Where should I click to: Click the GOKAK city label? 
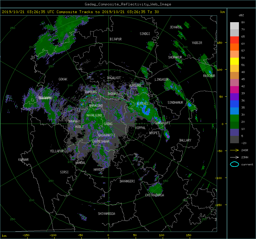(63, 79)
